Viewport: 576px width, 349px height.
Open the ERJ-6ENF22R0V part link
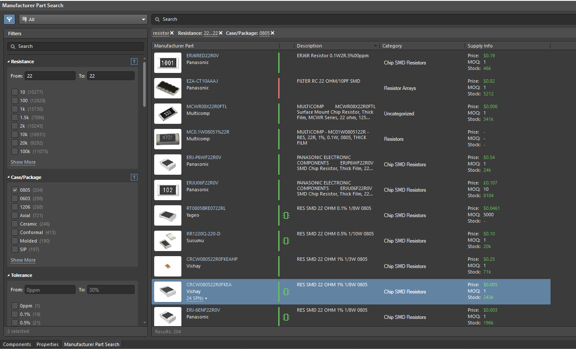203,310
